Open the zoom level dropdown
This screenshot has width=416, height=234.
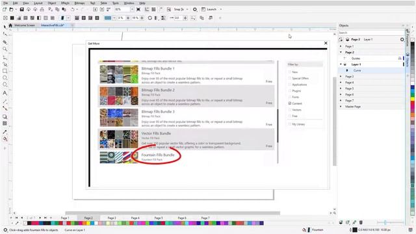[132, 9]
